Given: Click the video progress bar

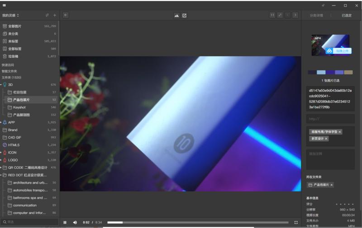Looking at the screenshot, I should 198,222.
